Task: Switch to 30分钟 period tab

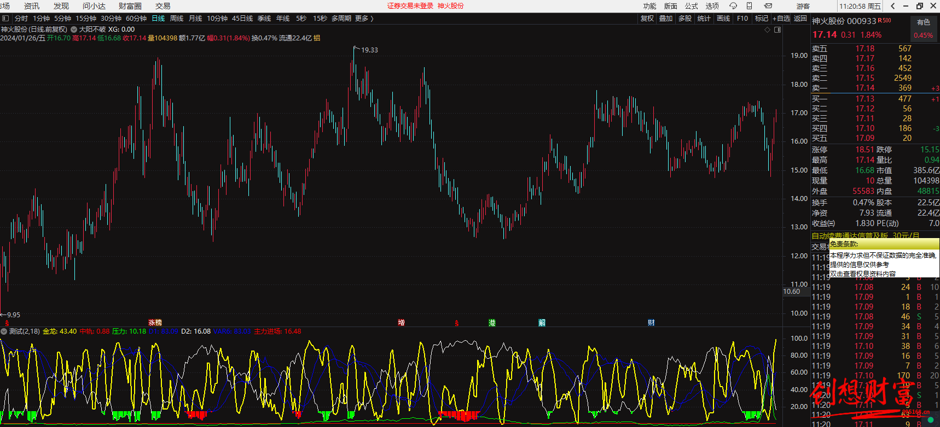Action: click(x=111, y=19)
